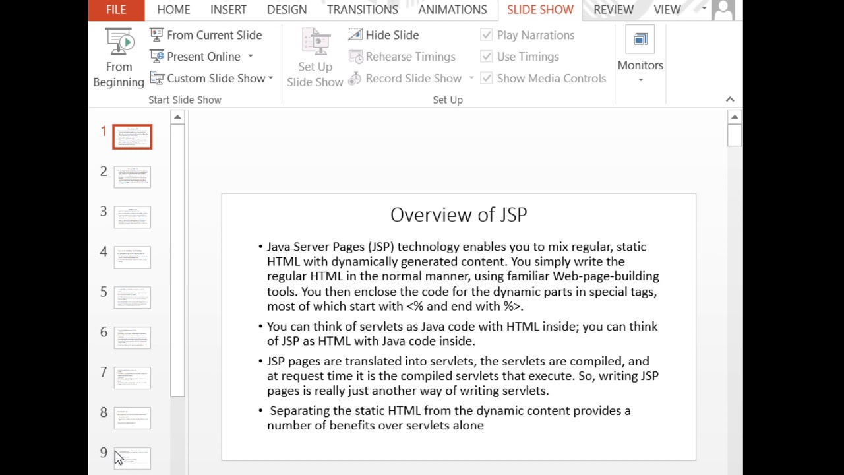Open the user account avatar icon
Viewport: 844px width, 475px height.
pos(723,10)
